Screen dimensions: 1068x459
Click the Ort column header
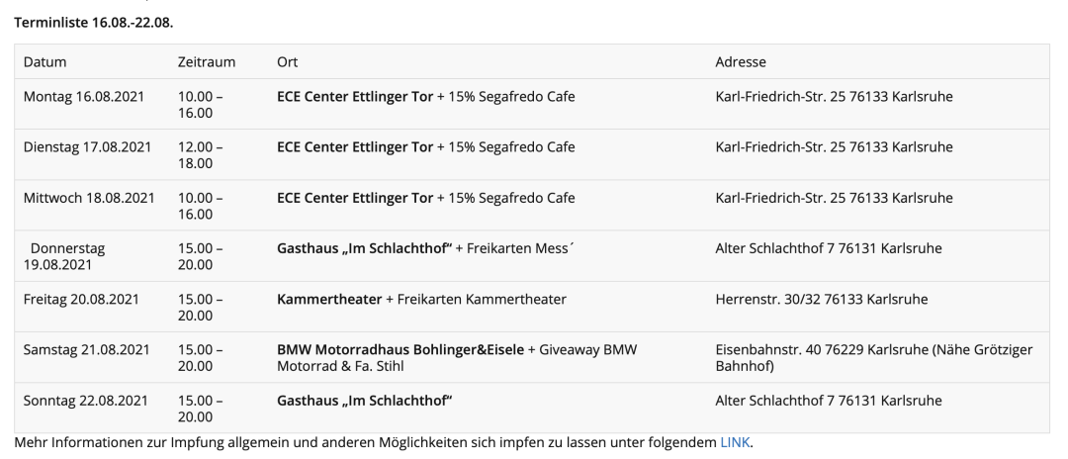click(288, 62)
